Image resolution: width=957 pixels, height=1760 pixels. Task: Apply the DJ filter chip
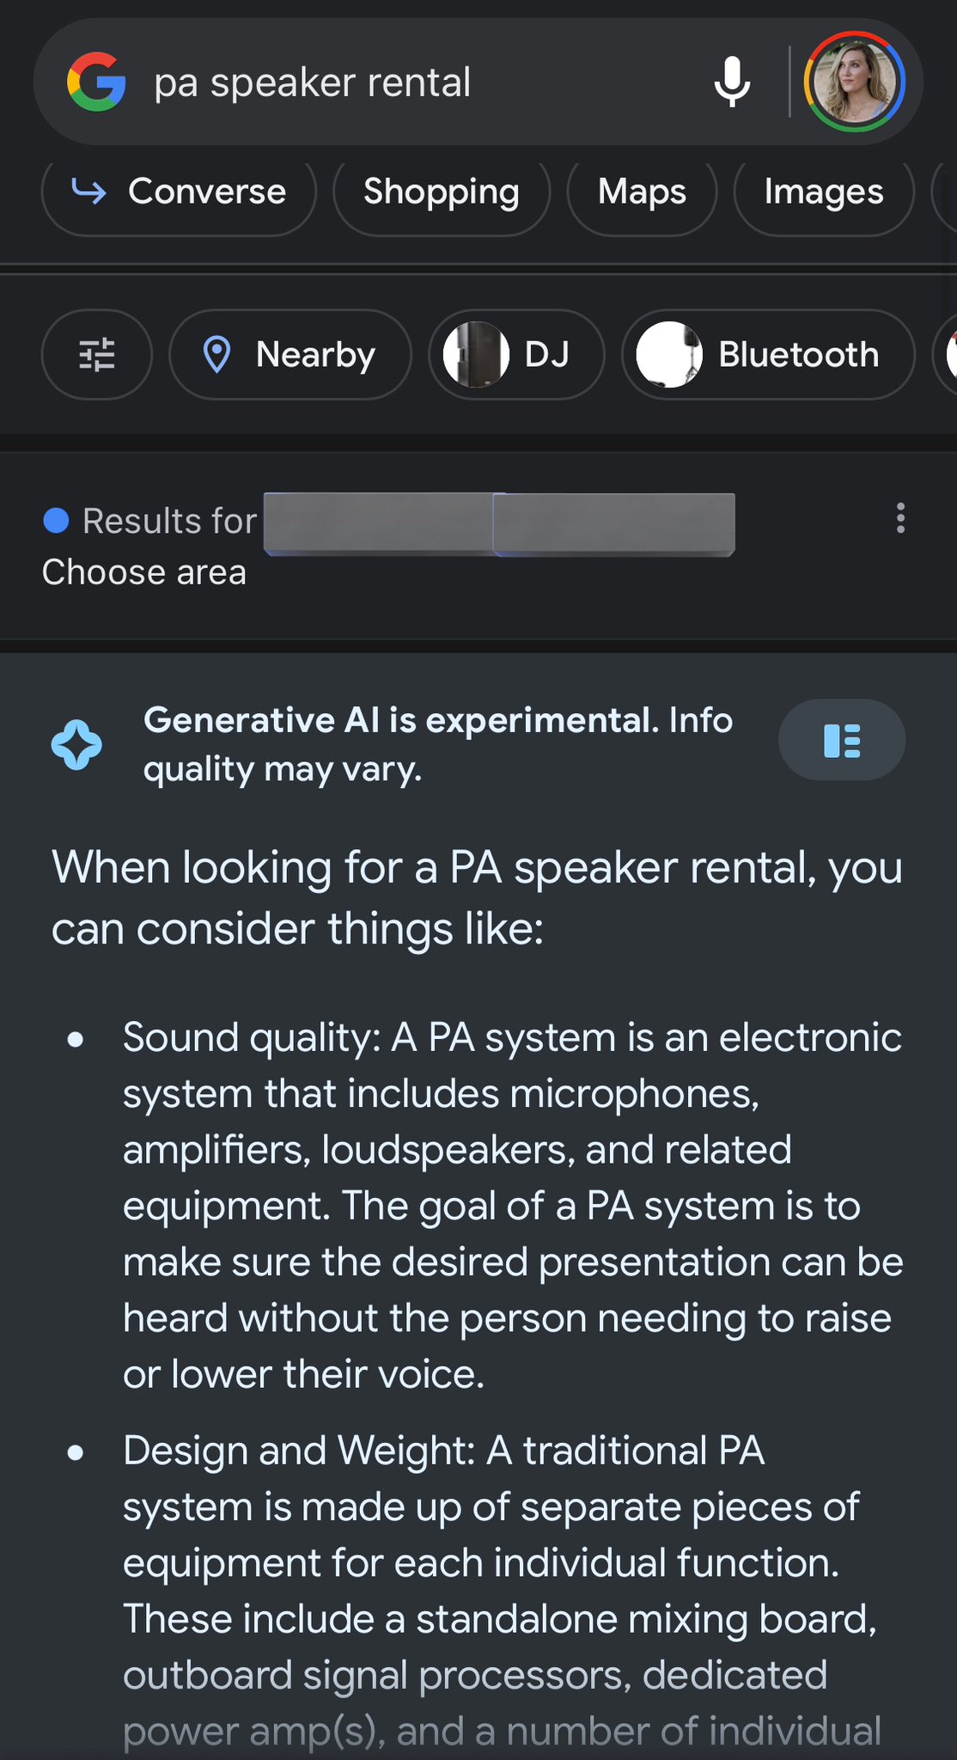pos(517,354)
